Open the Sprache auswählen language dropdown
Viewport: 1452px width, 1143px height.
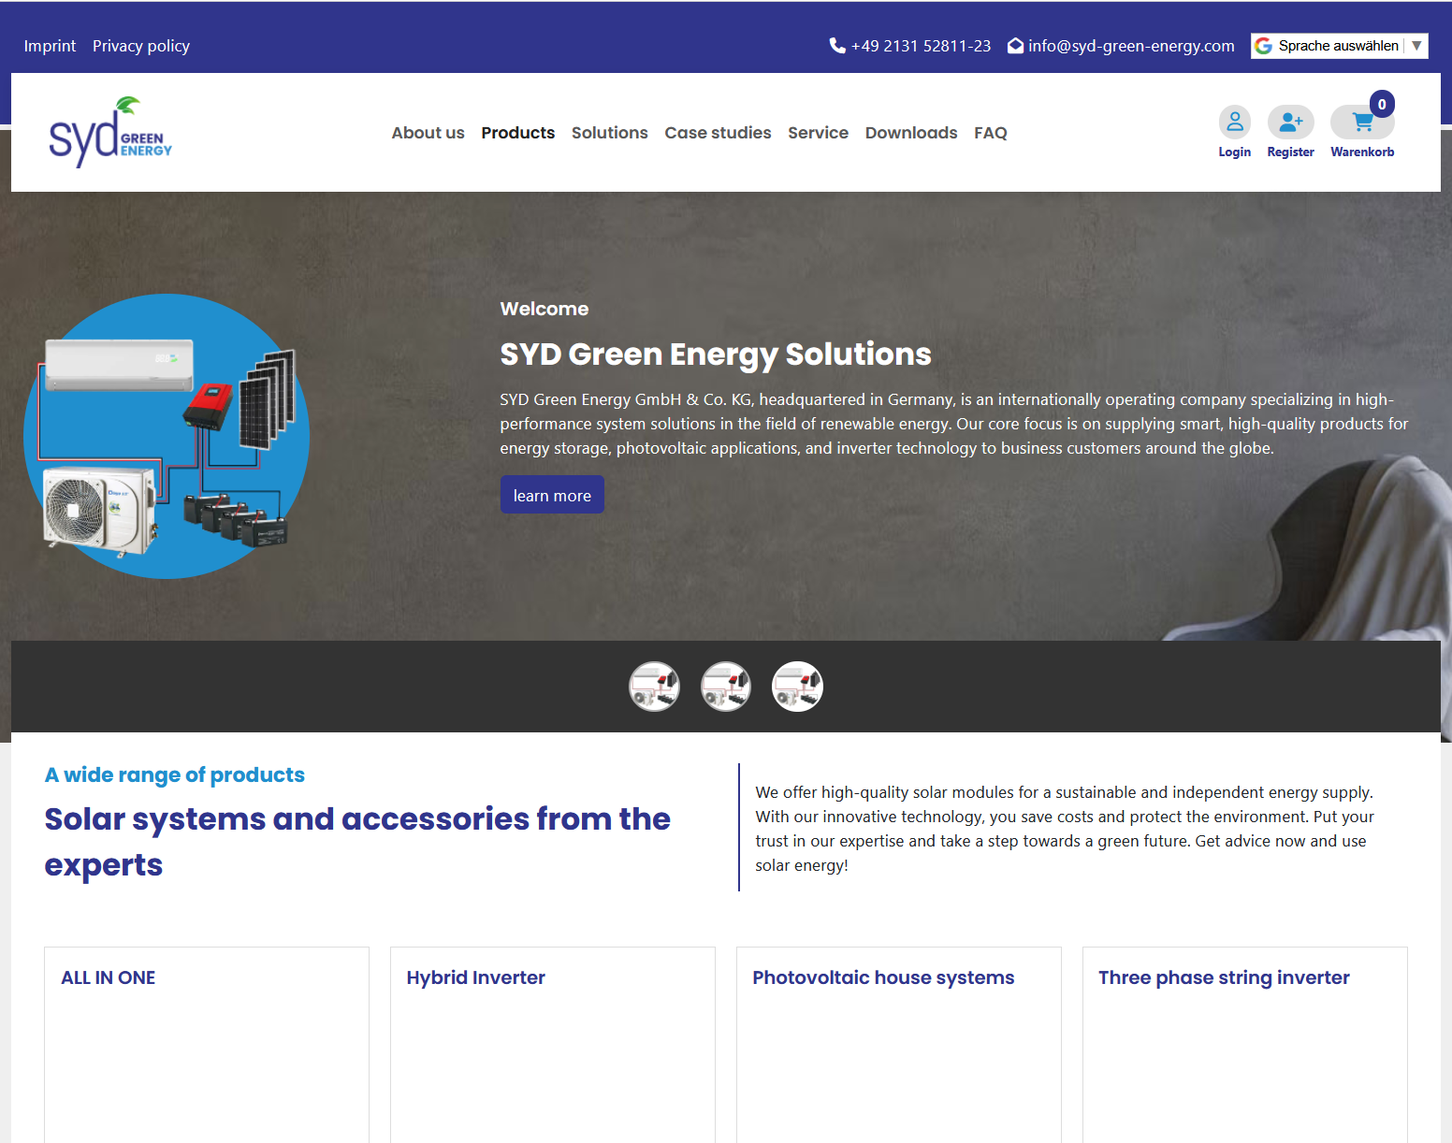pos(1339,46)
